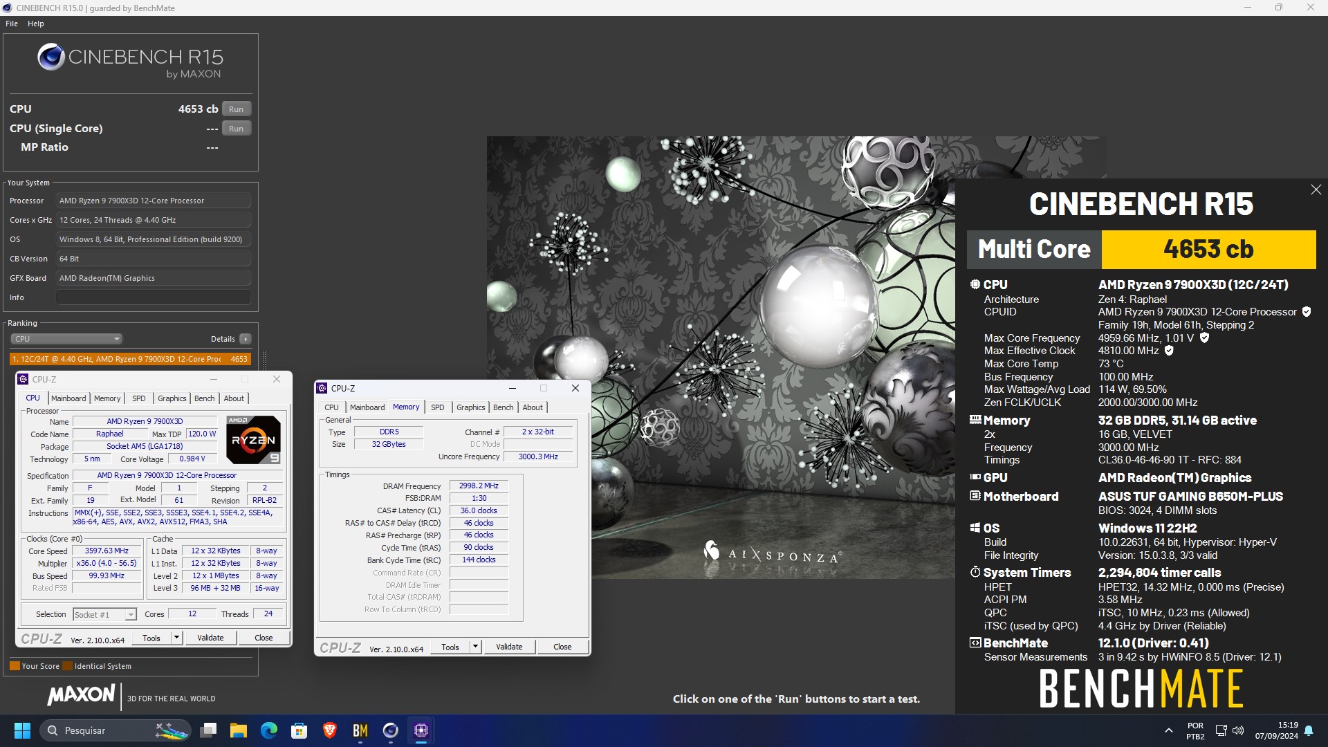Click Validate in first CPU-Z window

tap(210, 638)
